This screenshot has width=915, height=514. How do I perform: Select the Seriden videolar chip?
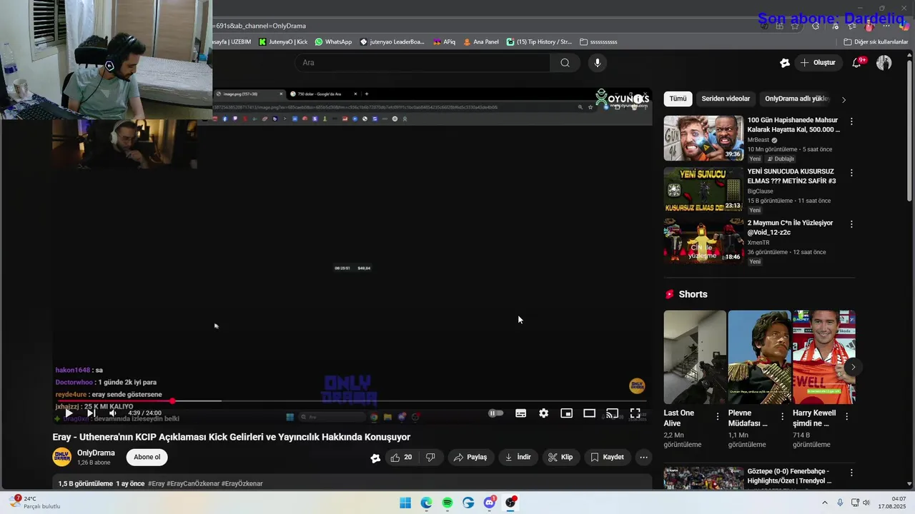(x=726, y=99)
